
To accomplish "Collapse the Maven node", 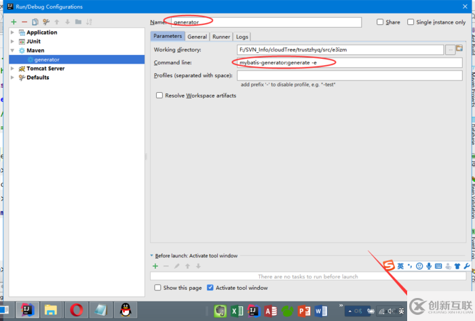I will 12,51.
